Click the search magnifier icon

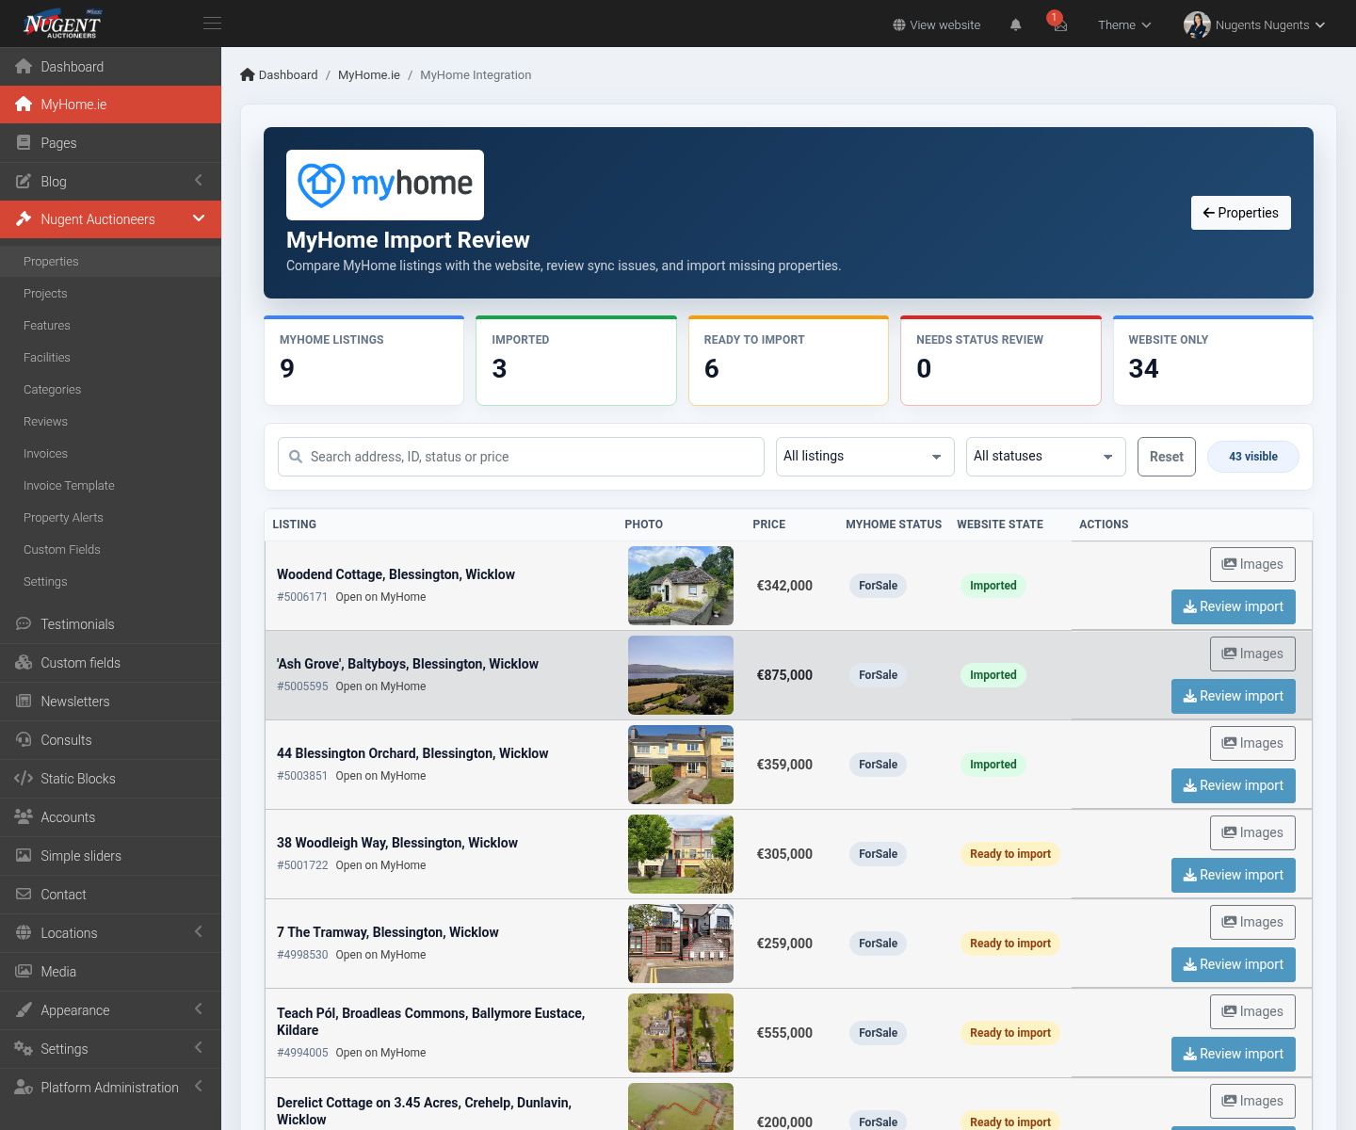(x=296, y=457)
